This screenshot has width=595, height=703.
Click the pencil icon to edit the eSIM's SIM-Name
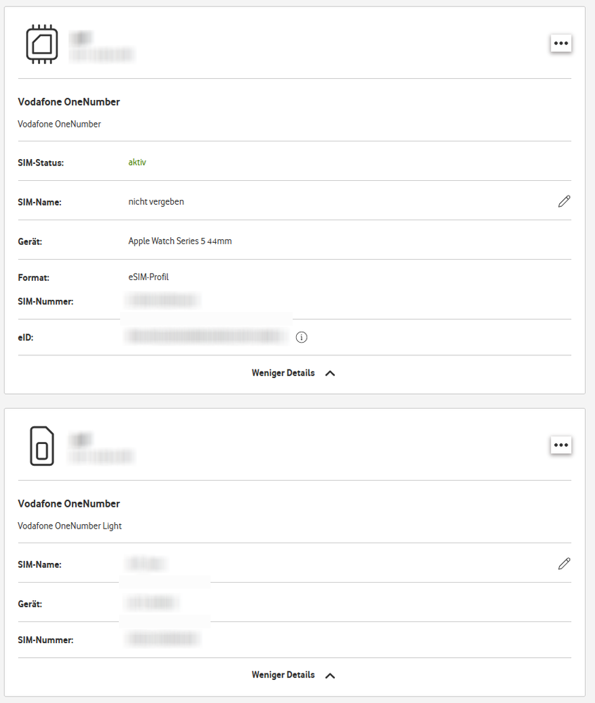coord(564,202)
